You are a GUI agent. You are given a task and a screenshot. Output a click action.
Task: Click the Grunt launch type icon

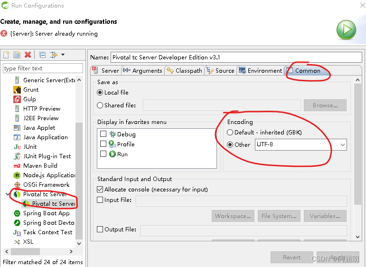click(x=17, y=90)
